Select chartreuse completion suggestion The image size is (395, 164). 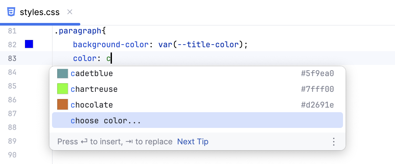94,89
